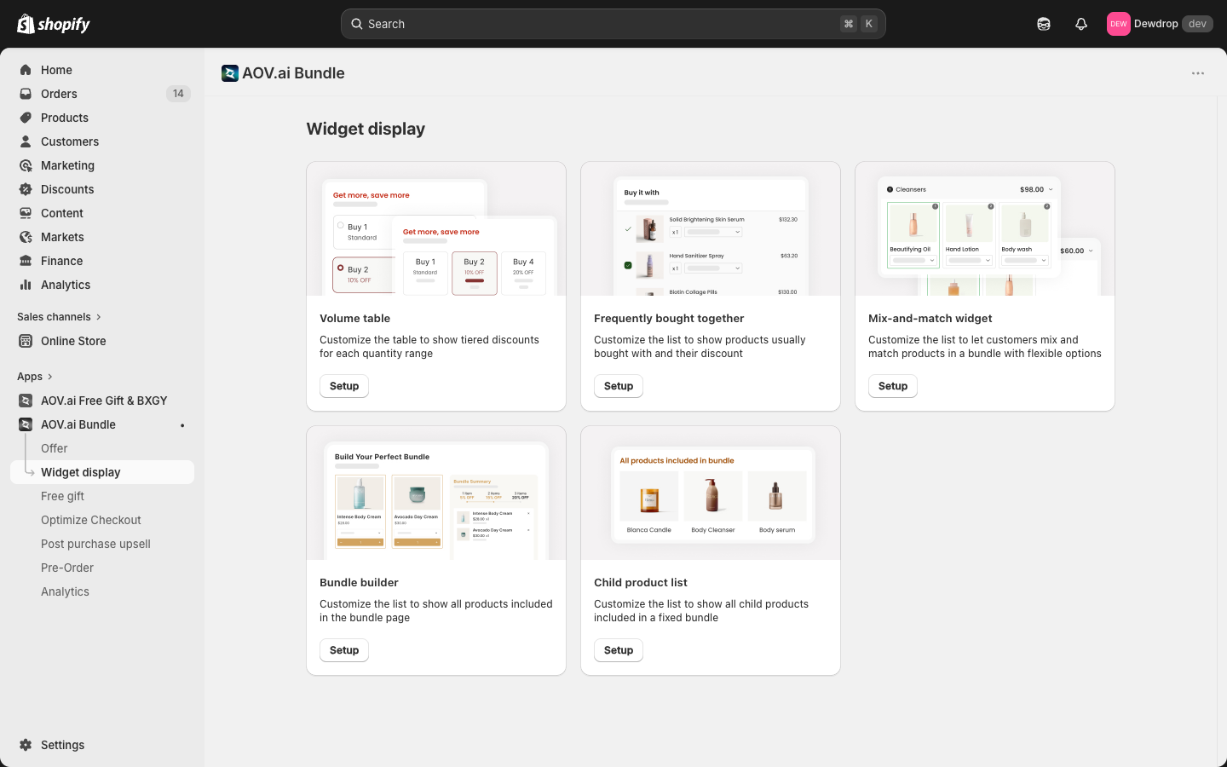Click the Mix-and-match widget preview image

985,228
